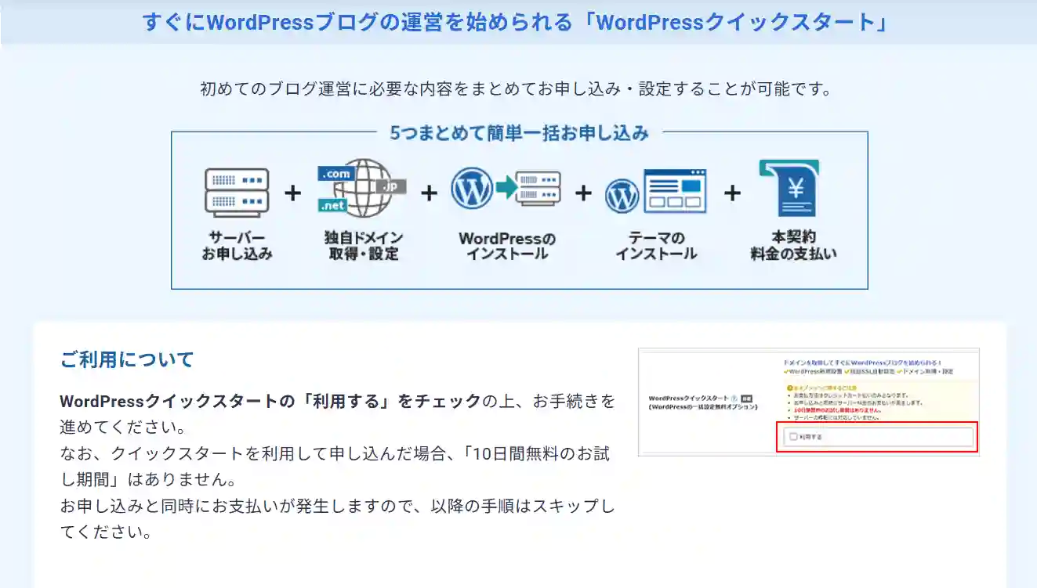Click the green arrow in the WordPress install graphic
Viewport: 1037px width, 588px height.
[x=509, y=189]
